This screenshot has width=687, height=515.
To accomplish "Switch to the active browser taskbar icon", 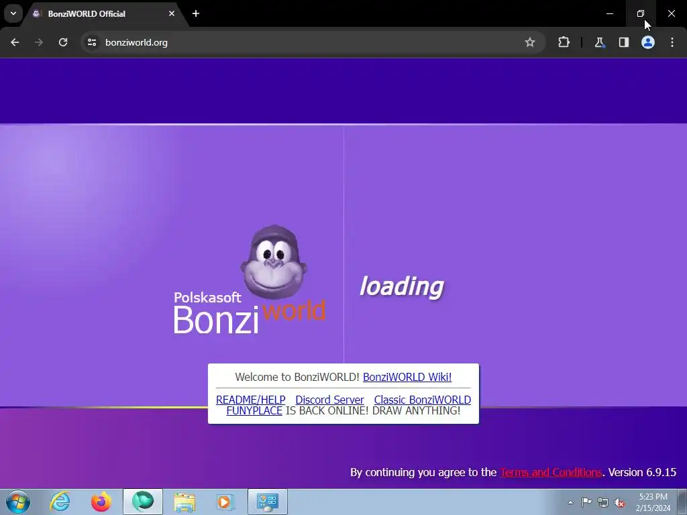I will coord(143,502).
